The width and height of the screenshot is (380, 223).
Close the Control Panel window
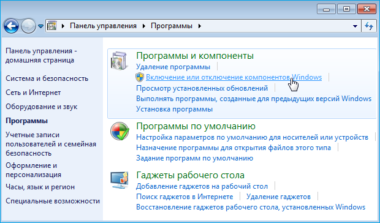pyautogui.click(x=367, y=9)
